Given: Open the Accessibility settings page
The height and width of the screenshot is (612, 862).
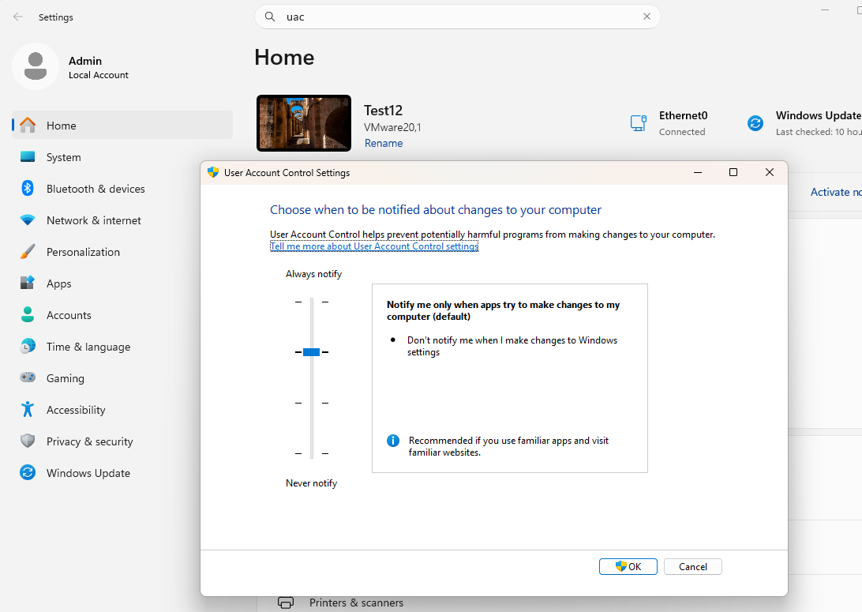Looking at the screenshot, I should tap(122, 410).
